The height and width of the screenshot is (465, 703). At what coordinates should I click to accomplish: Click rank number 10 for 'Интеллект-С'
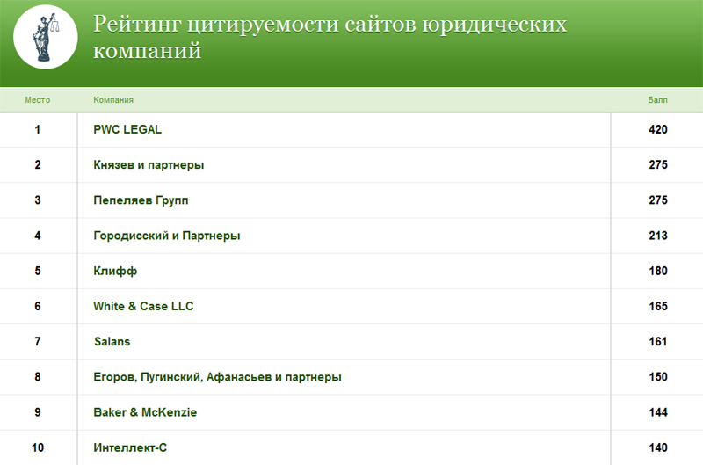click(38, 448)
